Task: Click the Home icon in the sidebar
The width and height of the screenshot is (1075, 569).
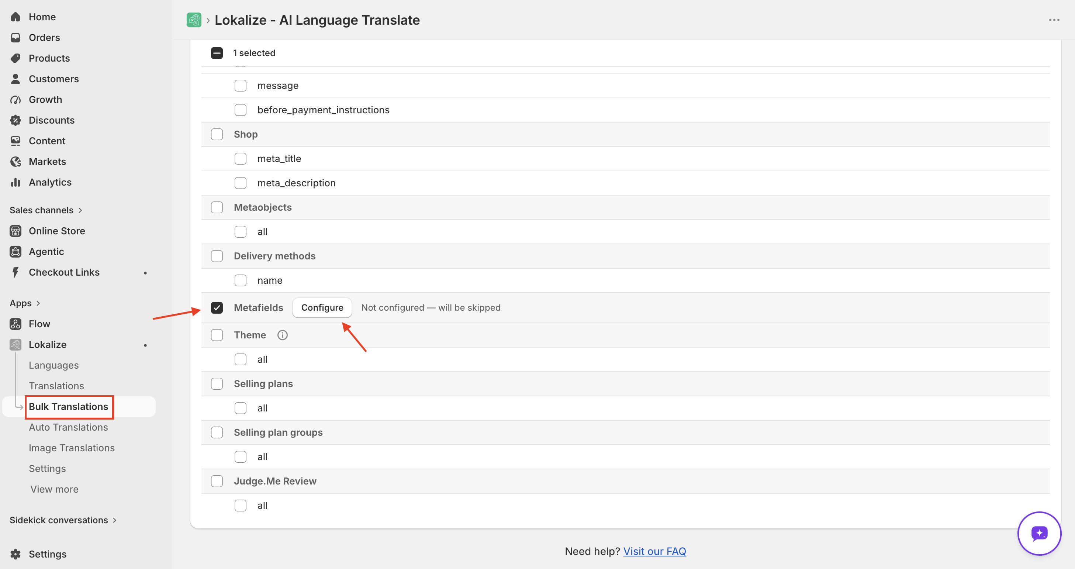Action: point(15,17)
